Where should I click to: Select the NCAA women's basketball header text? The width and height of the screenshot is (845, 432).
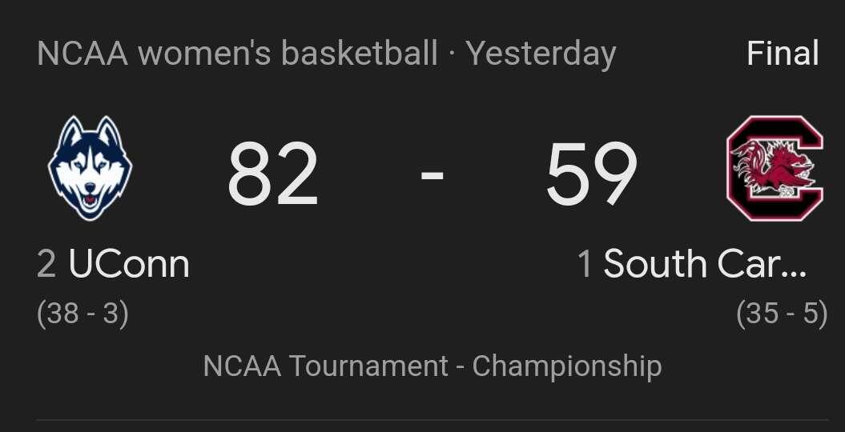pyautogui.click(x=237, y=54)
